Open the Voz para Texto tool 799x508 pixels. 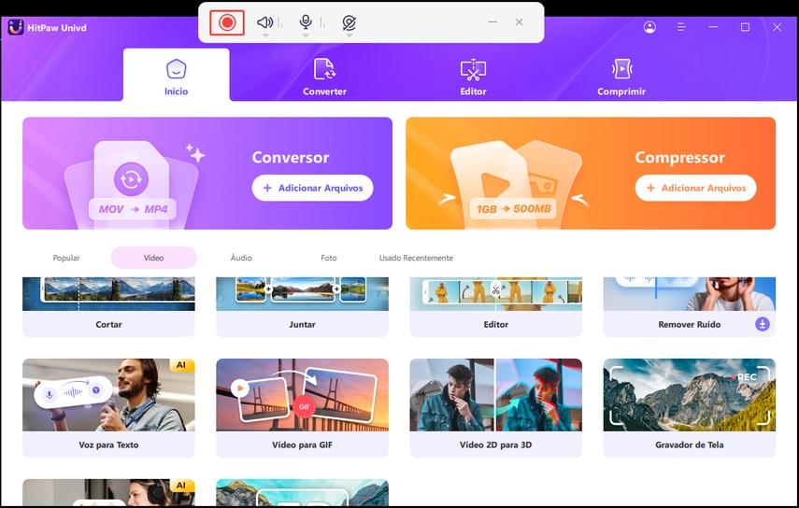coord(108,408)
